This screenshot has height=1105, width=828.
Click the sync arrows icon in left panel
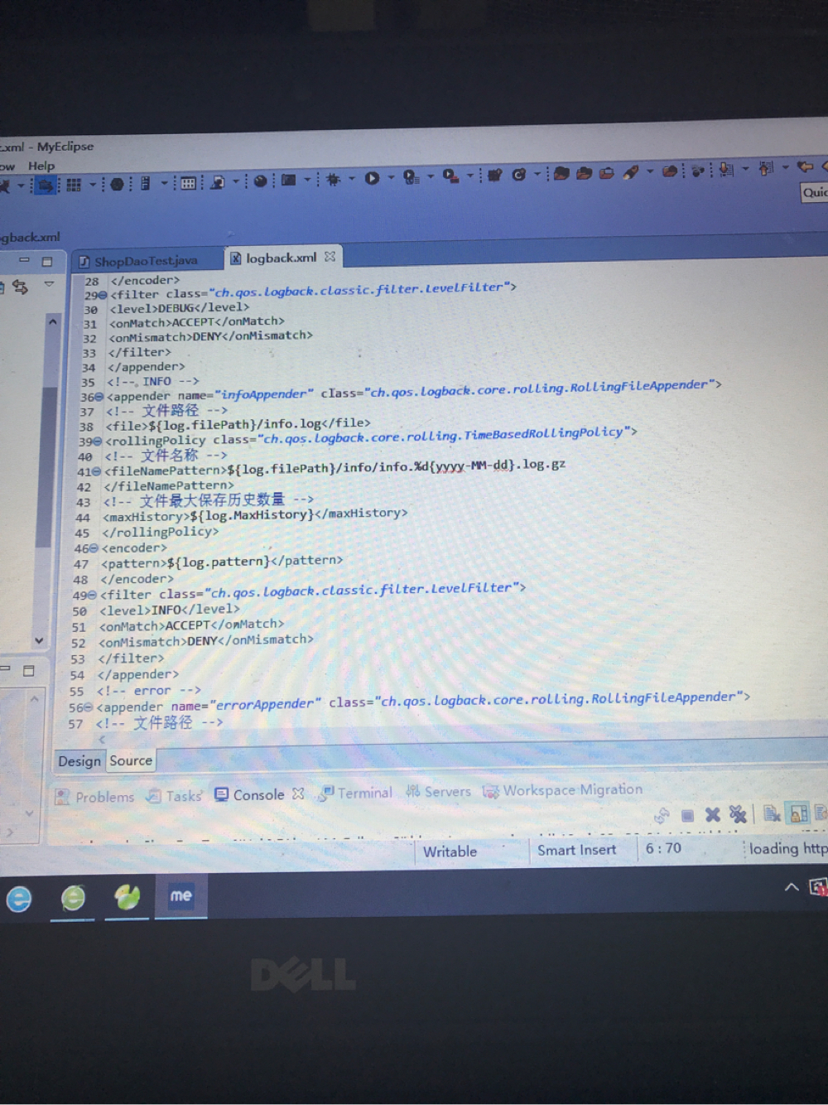(x=20, y=287)
